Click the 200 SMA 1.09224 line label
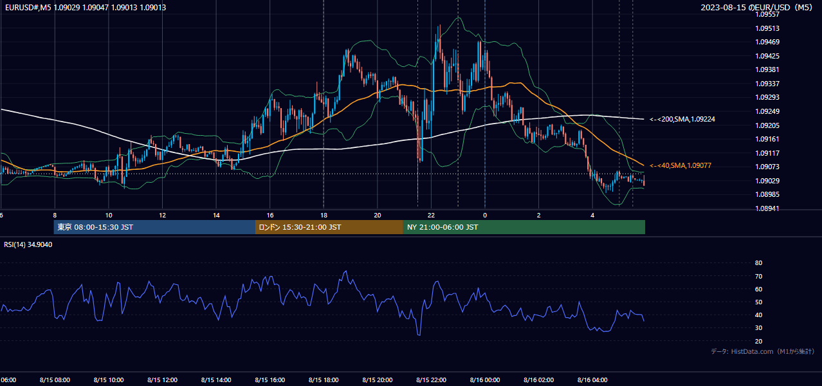This screenshot has width=822, height=386. (682, 119)
